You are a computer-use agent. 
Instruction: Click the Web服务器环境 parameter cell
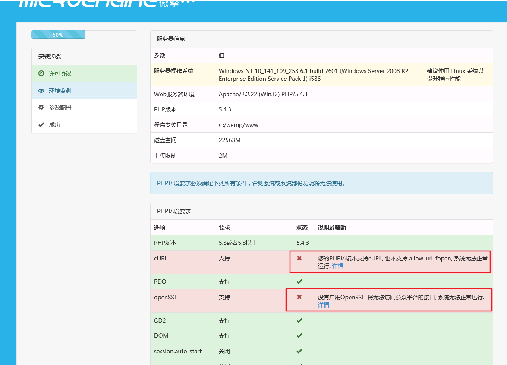click(174, 94)
